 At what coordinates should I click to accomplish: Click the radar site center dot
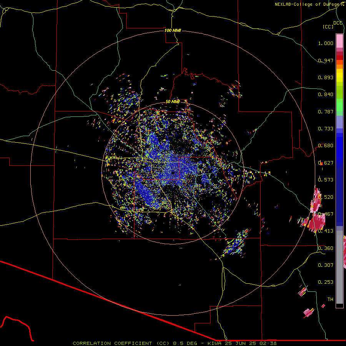pyautogui.click(x=173, y=173)
